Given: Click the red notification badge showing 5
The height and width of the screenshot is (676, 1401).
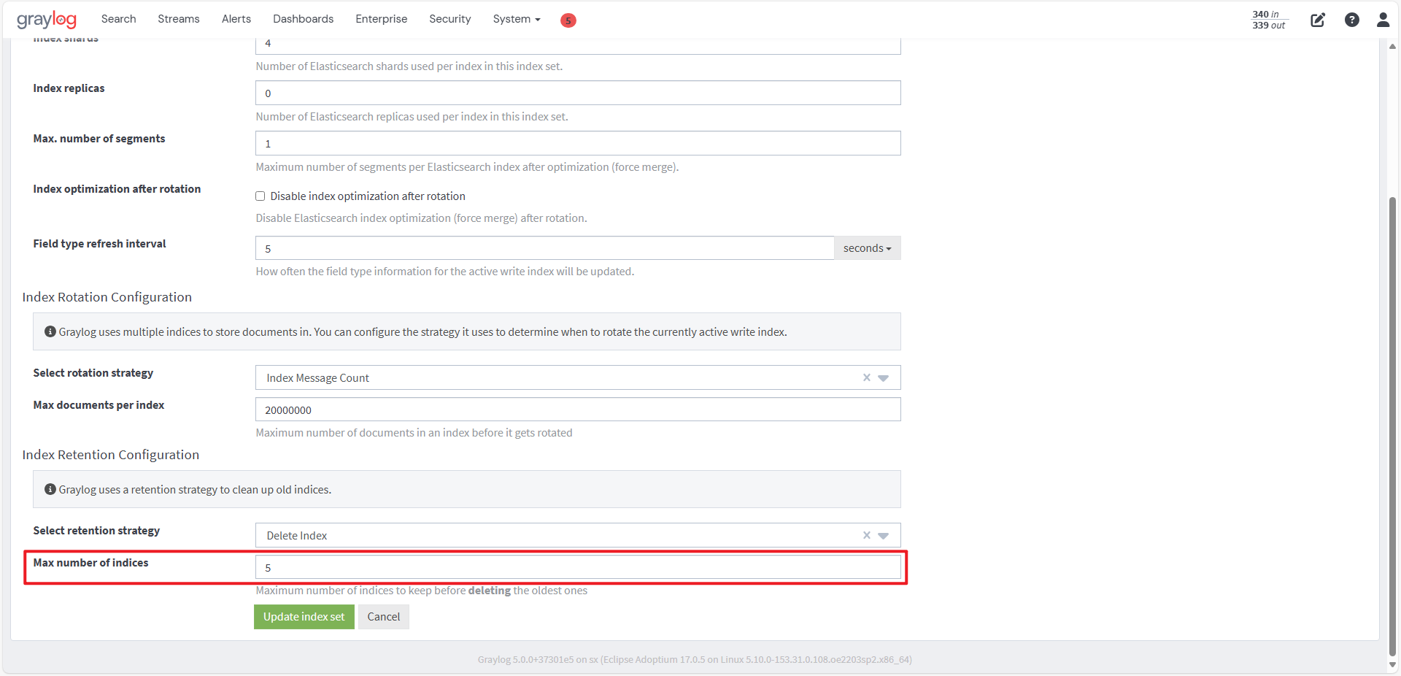Looking at the screenshot, I should tap(568, 20).
